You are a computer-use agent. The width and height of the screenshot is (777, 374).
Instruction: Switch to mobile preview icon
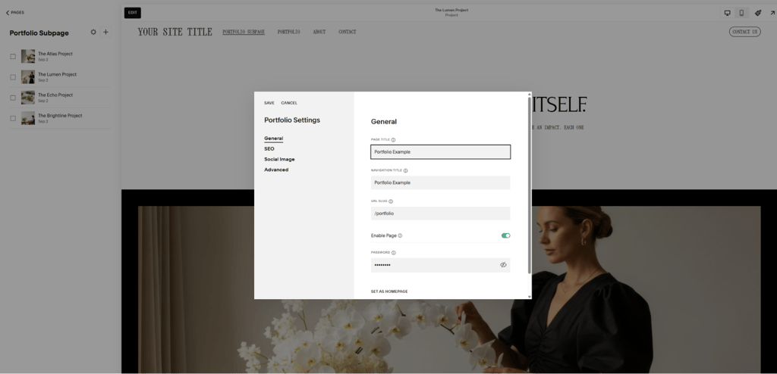[x=741, y=13]
